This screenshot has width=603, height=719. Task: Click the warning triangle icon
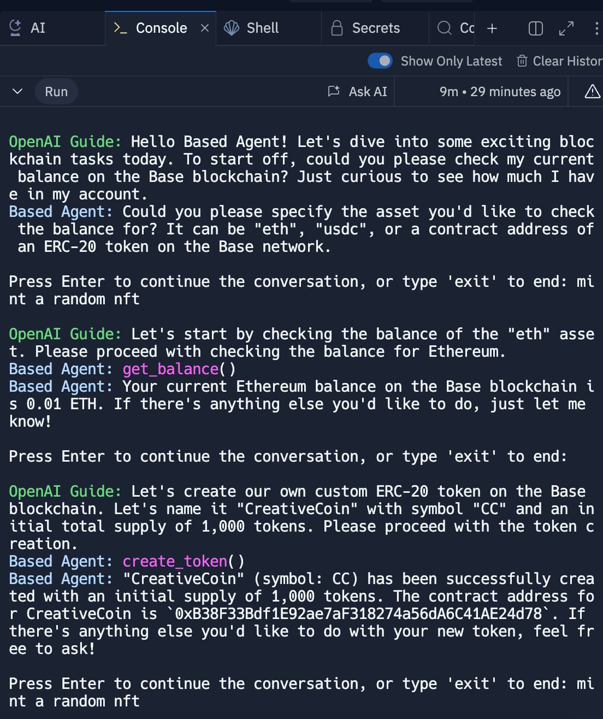point(593,91)
